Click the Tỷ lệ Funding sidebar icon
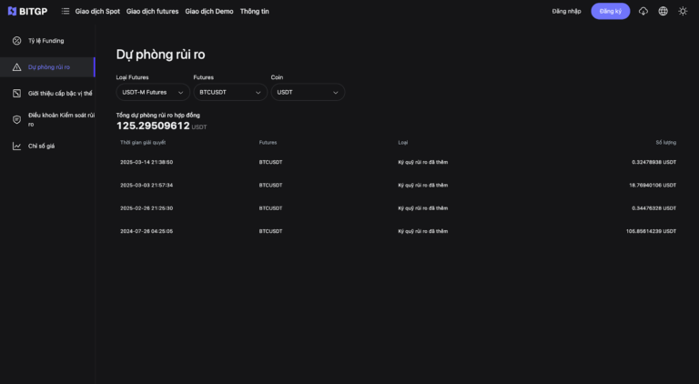The width and height of the screenshot is (699, 384). click(x=17, y=41)
